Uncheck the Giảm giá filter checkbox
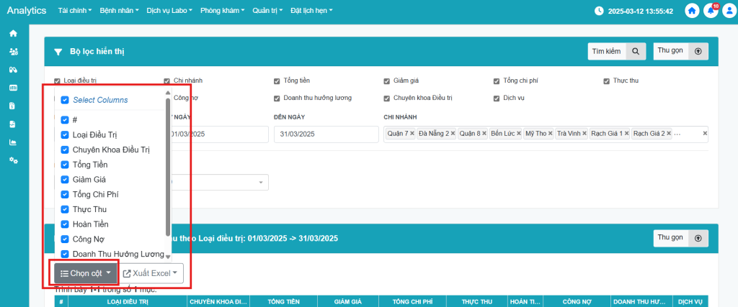 point(387,81)
